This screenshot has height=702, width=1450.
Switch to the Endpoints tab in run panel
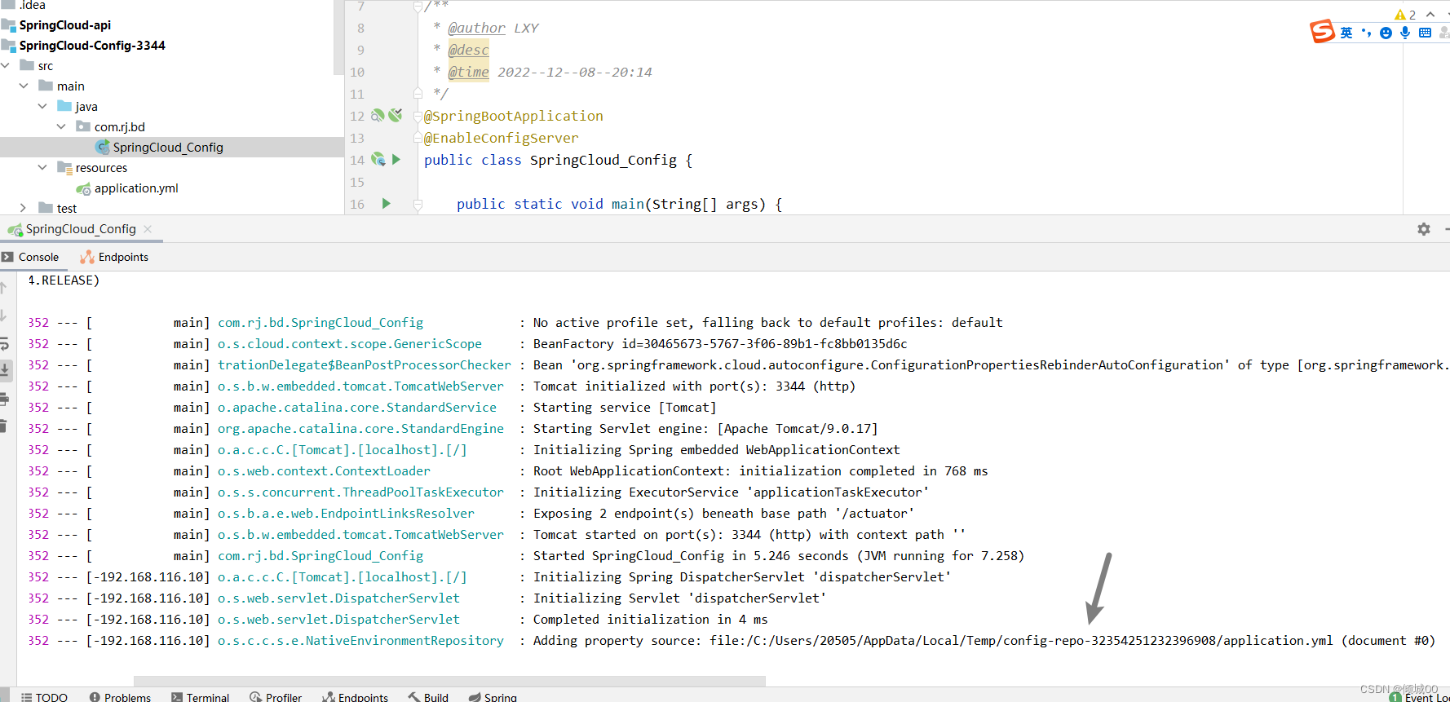[x=114, y=257]
